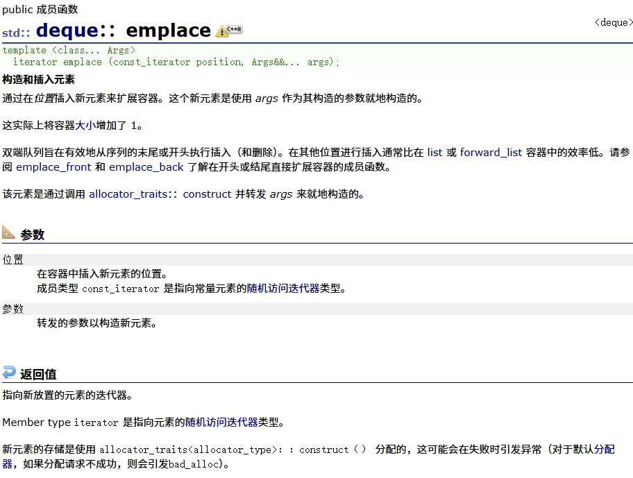Click '指向新放置的元素的迭代器。' text
The width and height of the screenshot is (633, 478).
click(67, 395)
